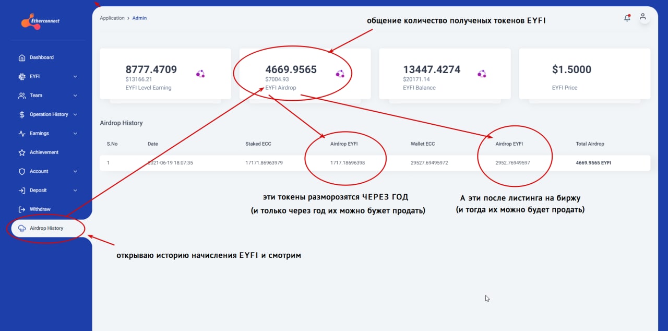Open Withdraw menu item
Screen dimensions: 668x331
(40, 209)
